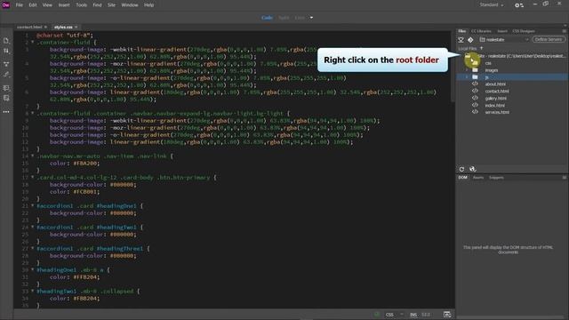The height and width of the screenshot is (320, 569).
Task: Collapse the .container-fluid rule on line 2
Action: 32,42
